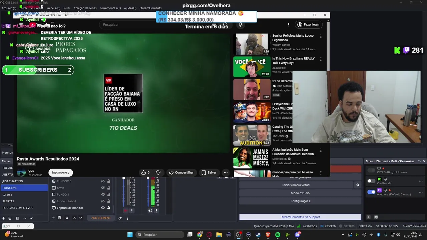The height and width of the screenshot is (240, 427).
Task: Show the FUNDO 1 source
Action: tap(103, 195)
